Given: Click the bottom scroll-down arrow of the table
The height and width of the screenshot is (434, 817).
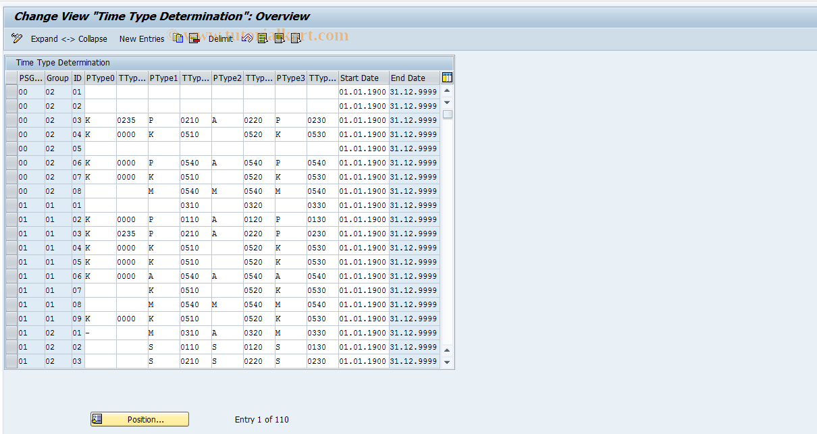Looking at the screenshot, I should 447,362.
